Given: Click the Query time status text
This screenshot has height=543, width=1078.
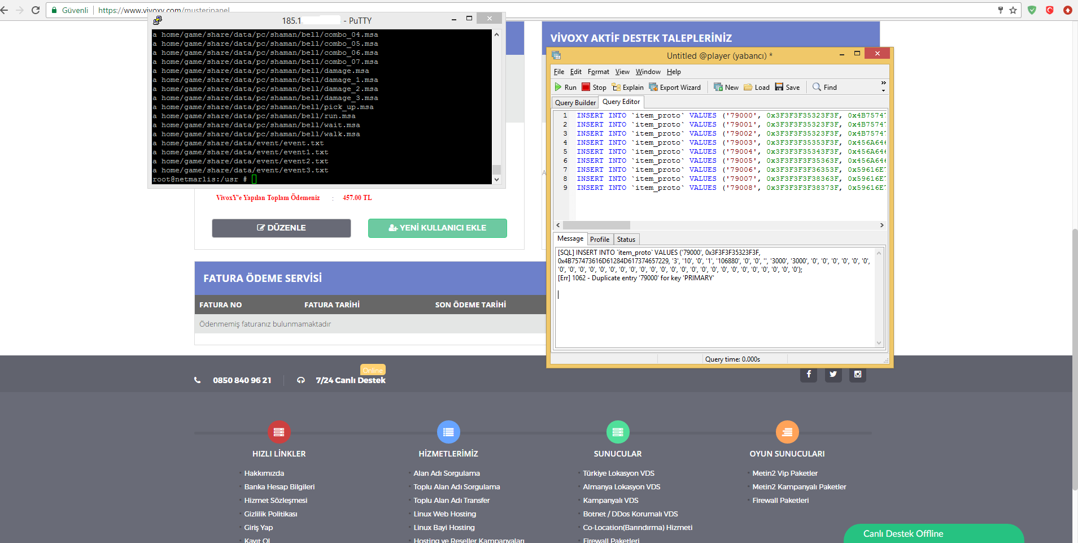Looking at the screenshot, I should click(x=732, y=359).
